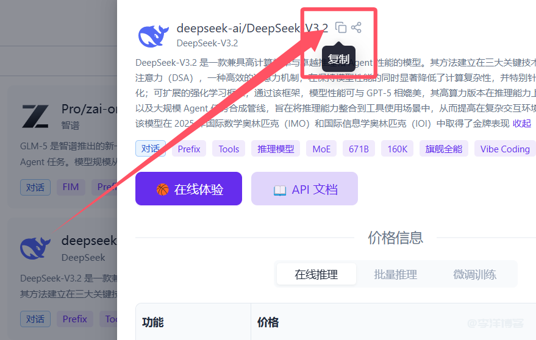Image resolution: width=536 pixels, height=340 pixels.
Task: Select the 推理模型 tag
Action: pos(276,149)
